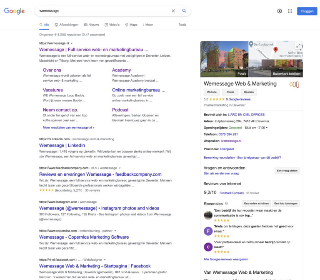Open the Wemessage Instagram photos and videos result

point(99,208)
